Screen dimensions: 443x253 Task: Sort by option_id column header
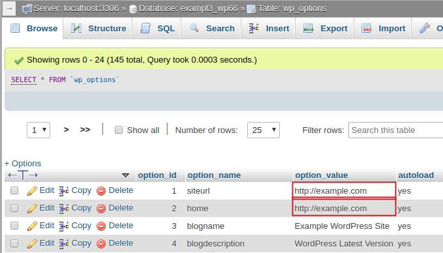tap(157, 175)
